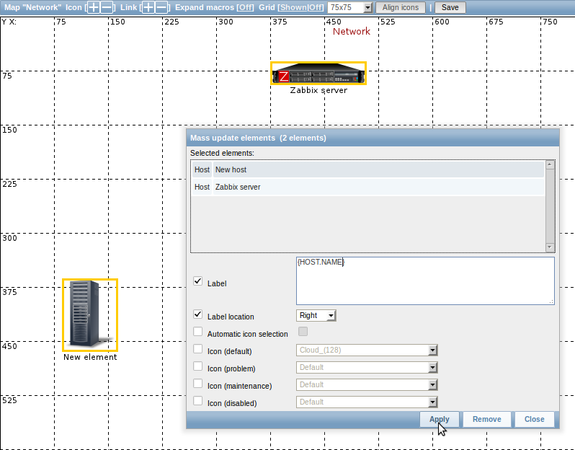The height and width of the screenshot is (450, 575).
Task: Remove a link with Link minus button
Action: point(161,7)
